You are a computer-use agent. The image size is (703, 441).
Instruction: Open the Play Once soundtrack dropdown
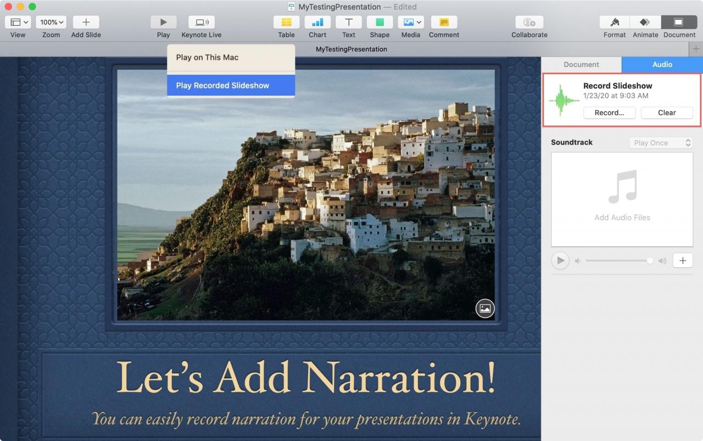pos(661,142)
